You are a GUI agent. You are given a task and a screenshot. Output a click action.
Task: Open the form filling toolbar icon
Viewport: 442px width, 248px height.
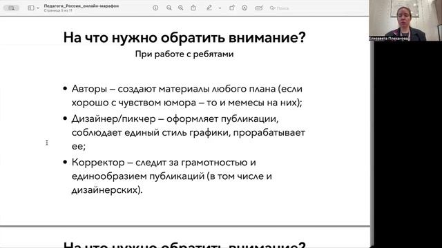point(259,8)
